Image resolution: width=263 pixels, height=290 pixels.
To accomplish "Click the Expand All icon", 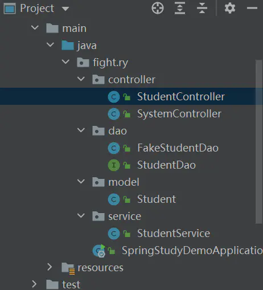I will pyautogui.click(x=180, y=8).
